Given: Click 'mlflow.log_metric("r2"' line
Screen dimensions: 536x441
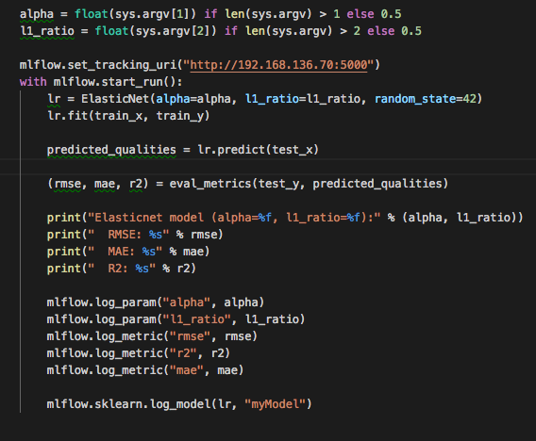Looking at the screenshot, I should pyautogui.click(x=139, y=353).
